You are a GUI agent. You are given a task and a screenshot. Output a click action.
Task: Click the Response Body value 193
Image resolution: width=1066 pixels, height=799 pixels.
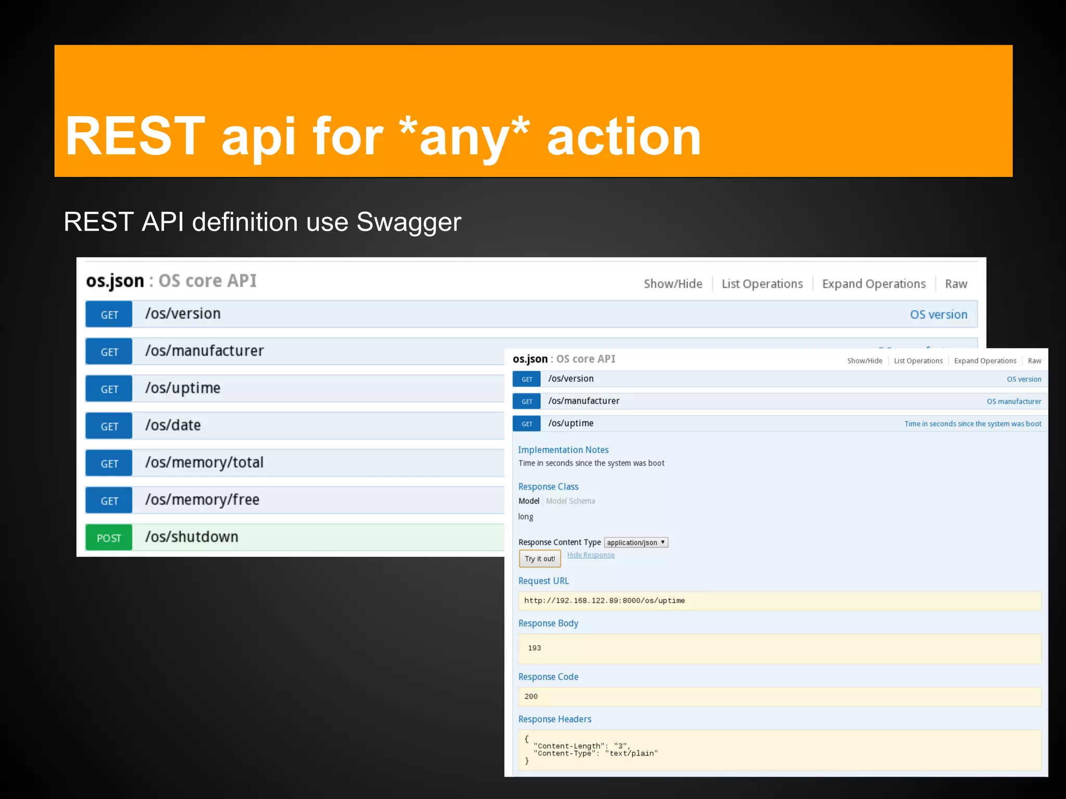click(535, 648)
